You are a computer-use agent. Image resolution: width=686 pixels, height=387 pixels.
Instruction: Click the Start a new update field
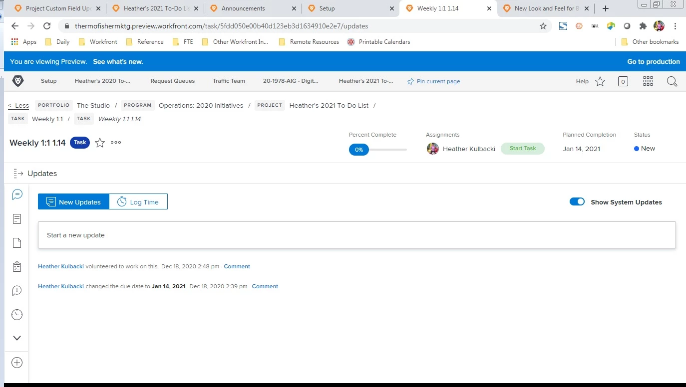pyautogui.click(x=357, y=235)
